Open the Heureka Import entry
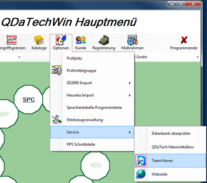The width and height of the screenshot is (207, 183). (92, 95)
